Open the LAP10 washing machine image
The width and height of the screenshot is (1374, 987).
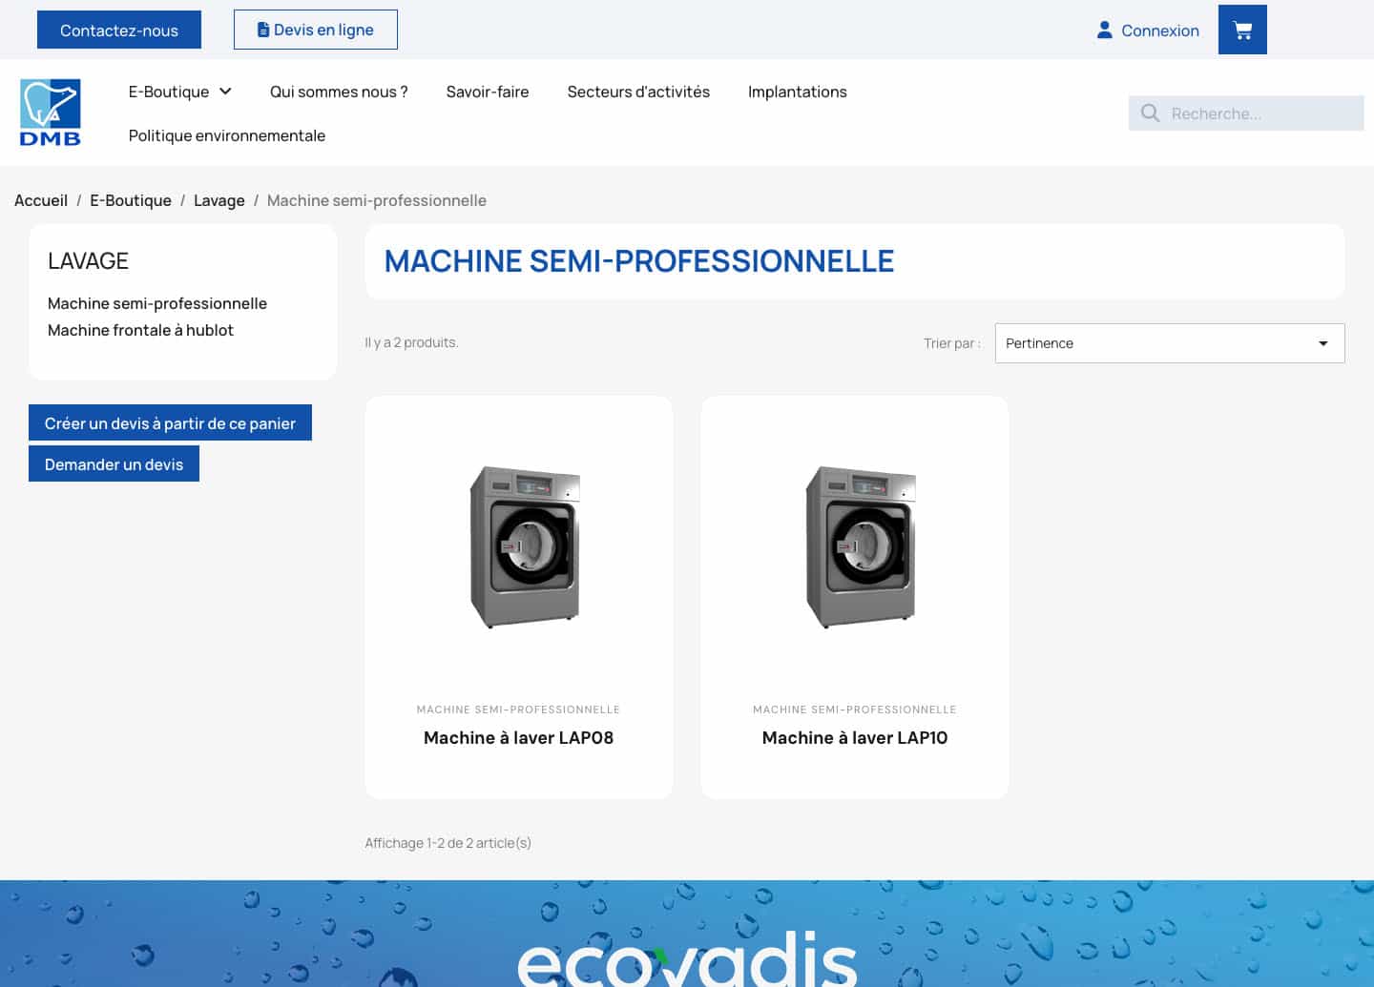(861, 547)
